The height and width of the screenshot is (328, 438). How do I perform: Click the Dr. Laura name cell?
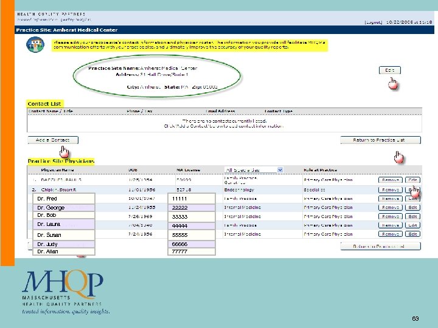[x=64, y=224]
